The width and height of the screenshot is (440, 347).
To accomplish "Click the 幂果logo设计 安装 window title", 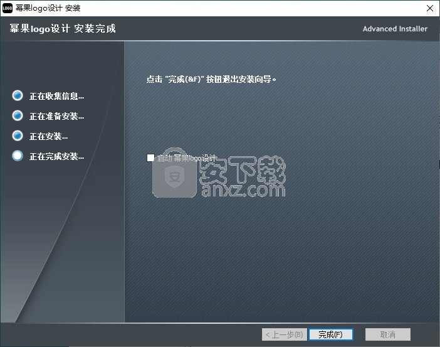I will [48, 8].
